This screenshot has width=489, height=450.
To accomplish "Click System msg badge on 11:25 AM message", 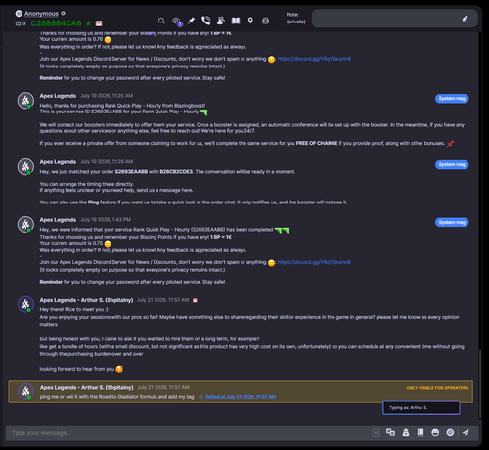I will click(x=452, y=99).
